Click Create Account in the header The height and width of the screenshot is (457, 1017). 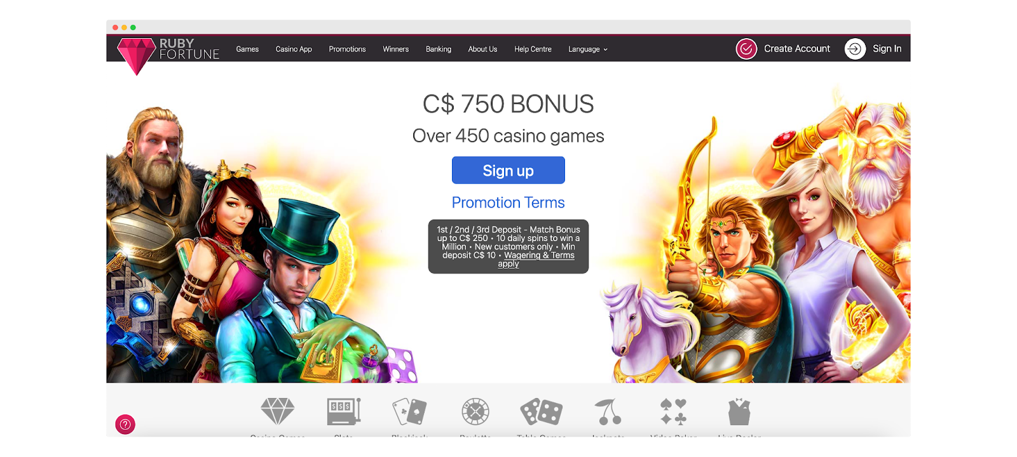click(x=784, y=48)
